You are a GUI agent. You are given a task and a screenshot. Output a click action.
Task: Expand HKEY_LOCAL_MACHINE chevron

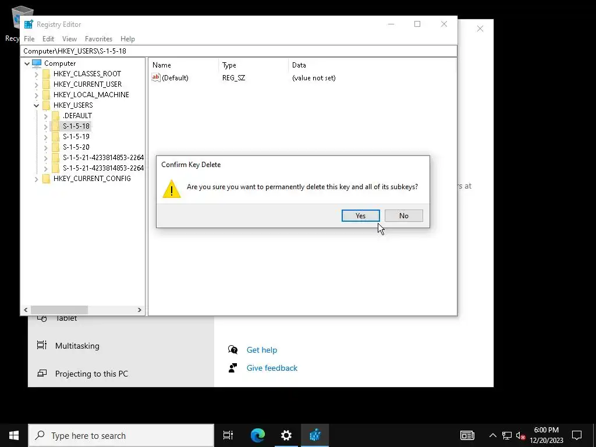click(x=37, y=95)
